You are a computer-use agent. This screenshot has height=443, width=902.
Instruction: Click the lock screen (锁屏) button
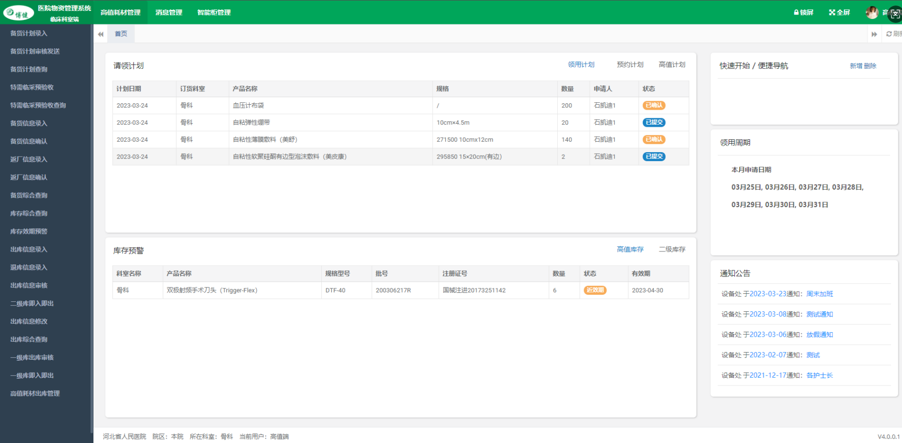[x=804, y=12]
